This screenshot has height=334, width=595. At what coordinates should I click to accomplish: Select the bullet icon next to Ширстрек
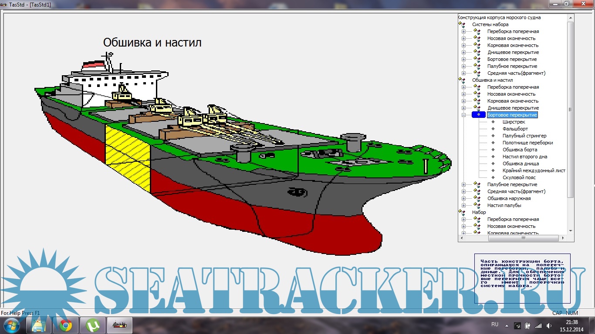click(x=493, y=122)
